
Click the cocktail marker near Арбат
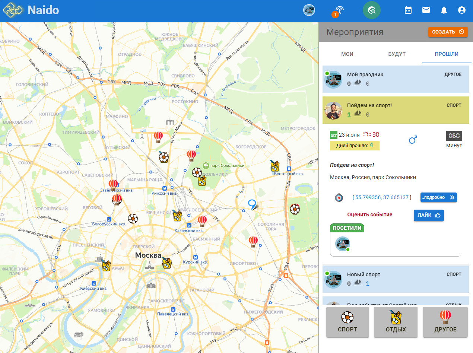click(x=106, y=265)
